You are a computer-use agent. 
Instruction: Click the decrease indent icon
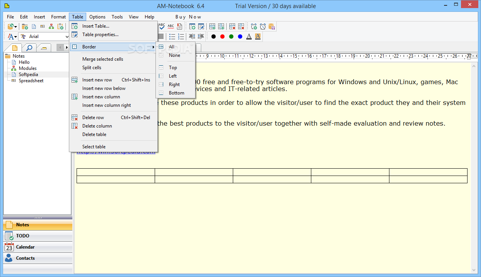click(192, 36)
